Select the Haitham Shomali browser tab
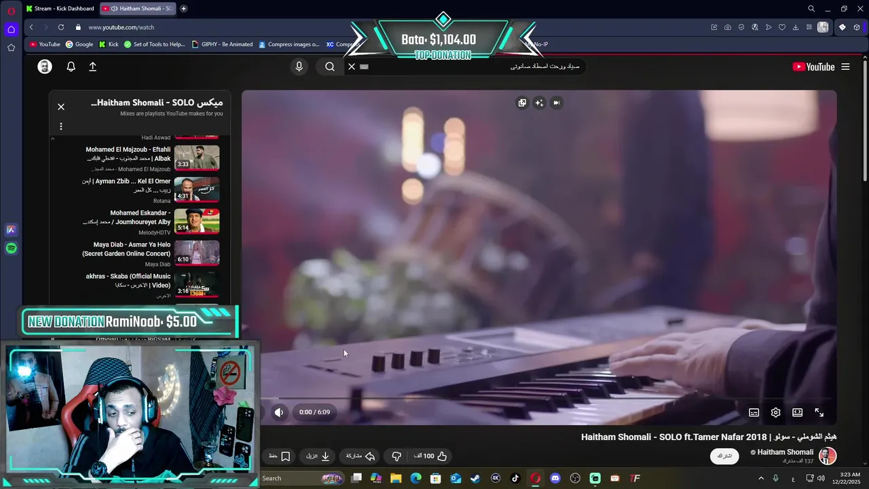 click(138, 8)
